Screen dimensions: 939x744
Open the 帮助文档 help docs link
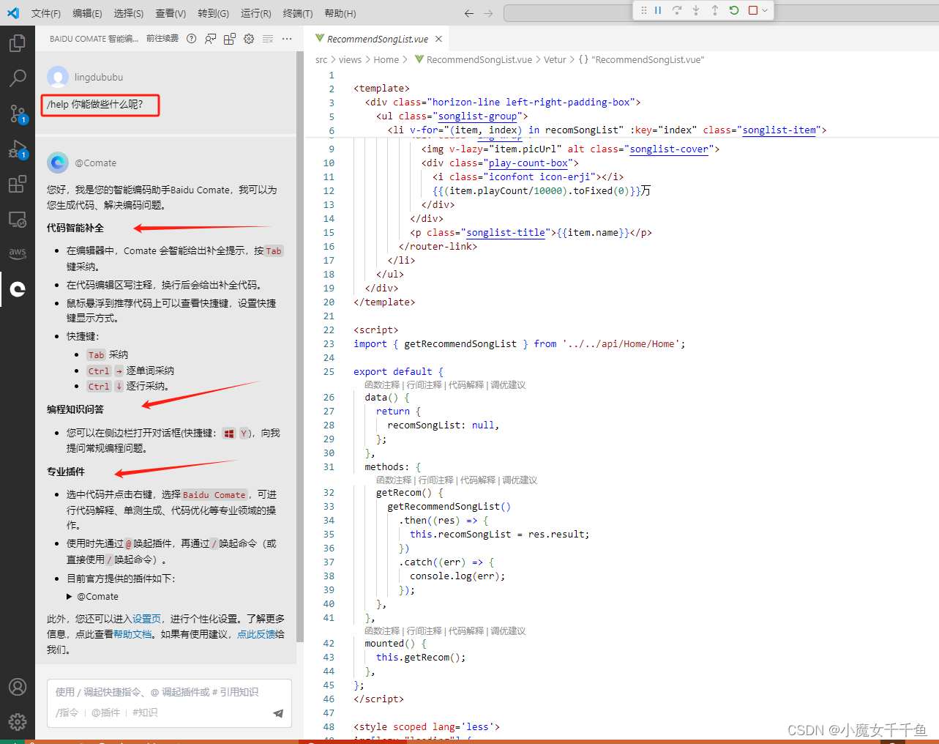click(x=132, y=634)
